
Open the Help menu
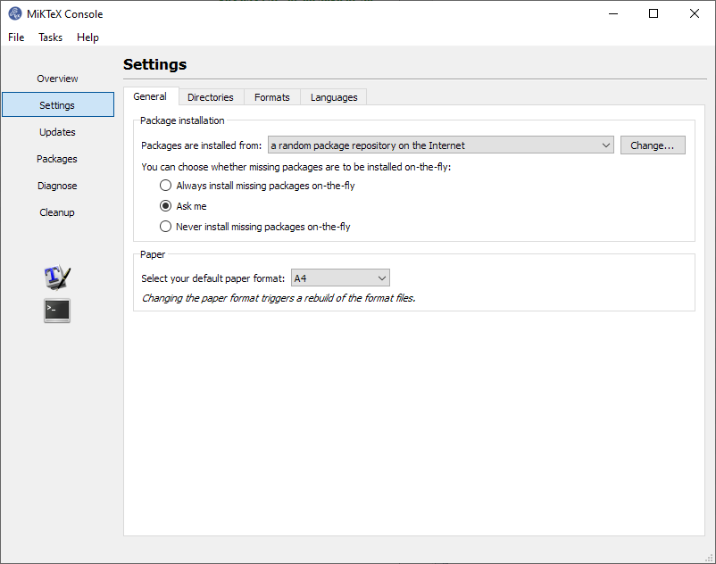click(x=87, y=37)
